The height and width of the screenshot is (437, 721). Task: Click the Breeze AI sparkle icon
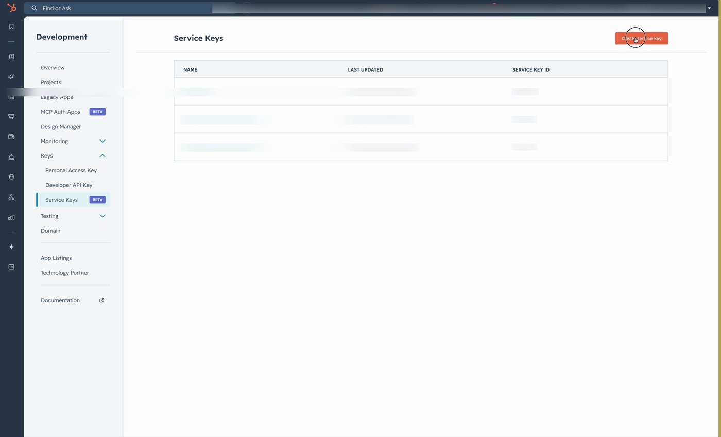(11, 247)
